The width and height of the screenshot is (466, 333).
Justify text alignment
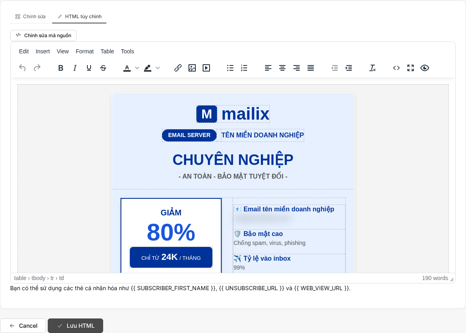pos(311,68)
